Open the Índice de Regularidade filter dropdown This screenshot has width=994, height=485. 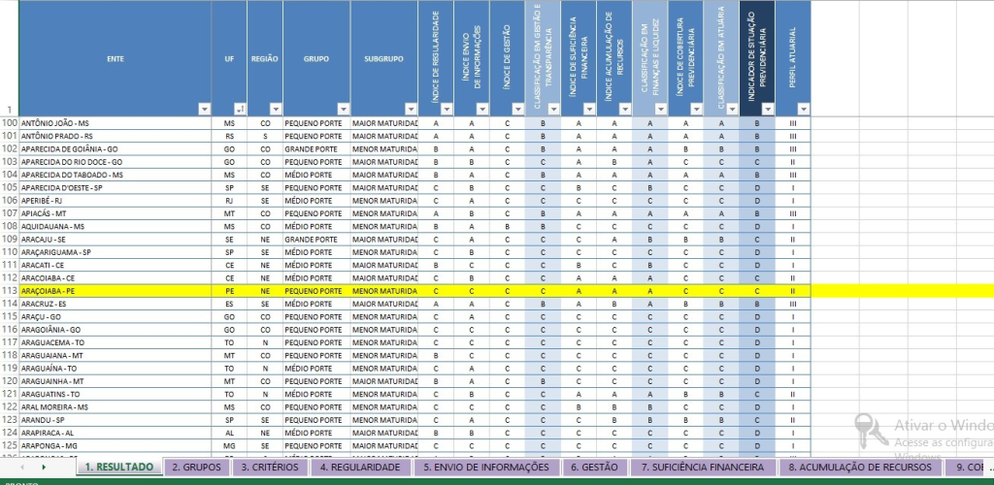click(x=447, y=110)
